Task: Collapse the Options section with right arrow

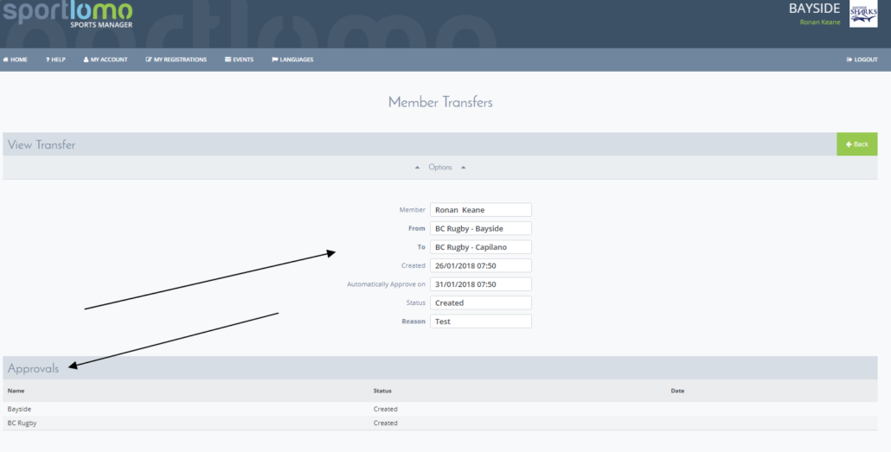Action: (x=463, y=168)
